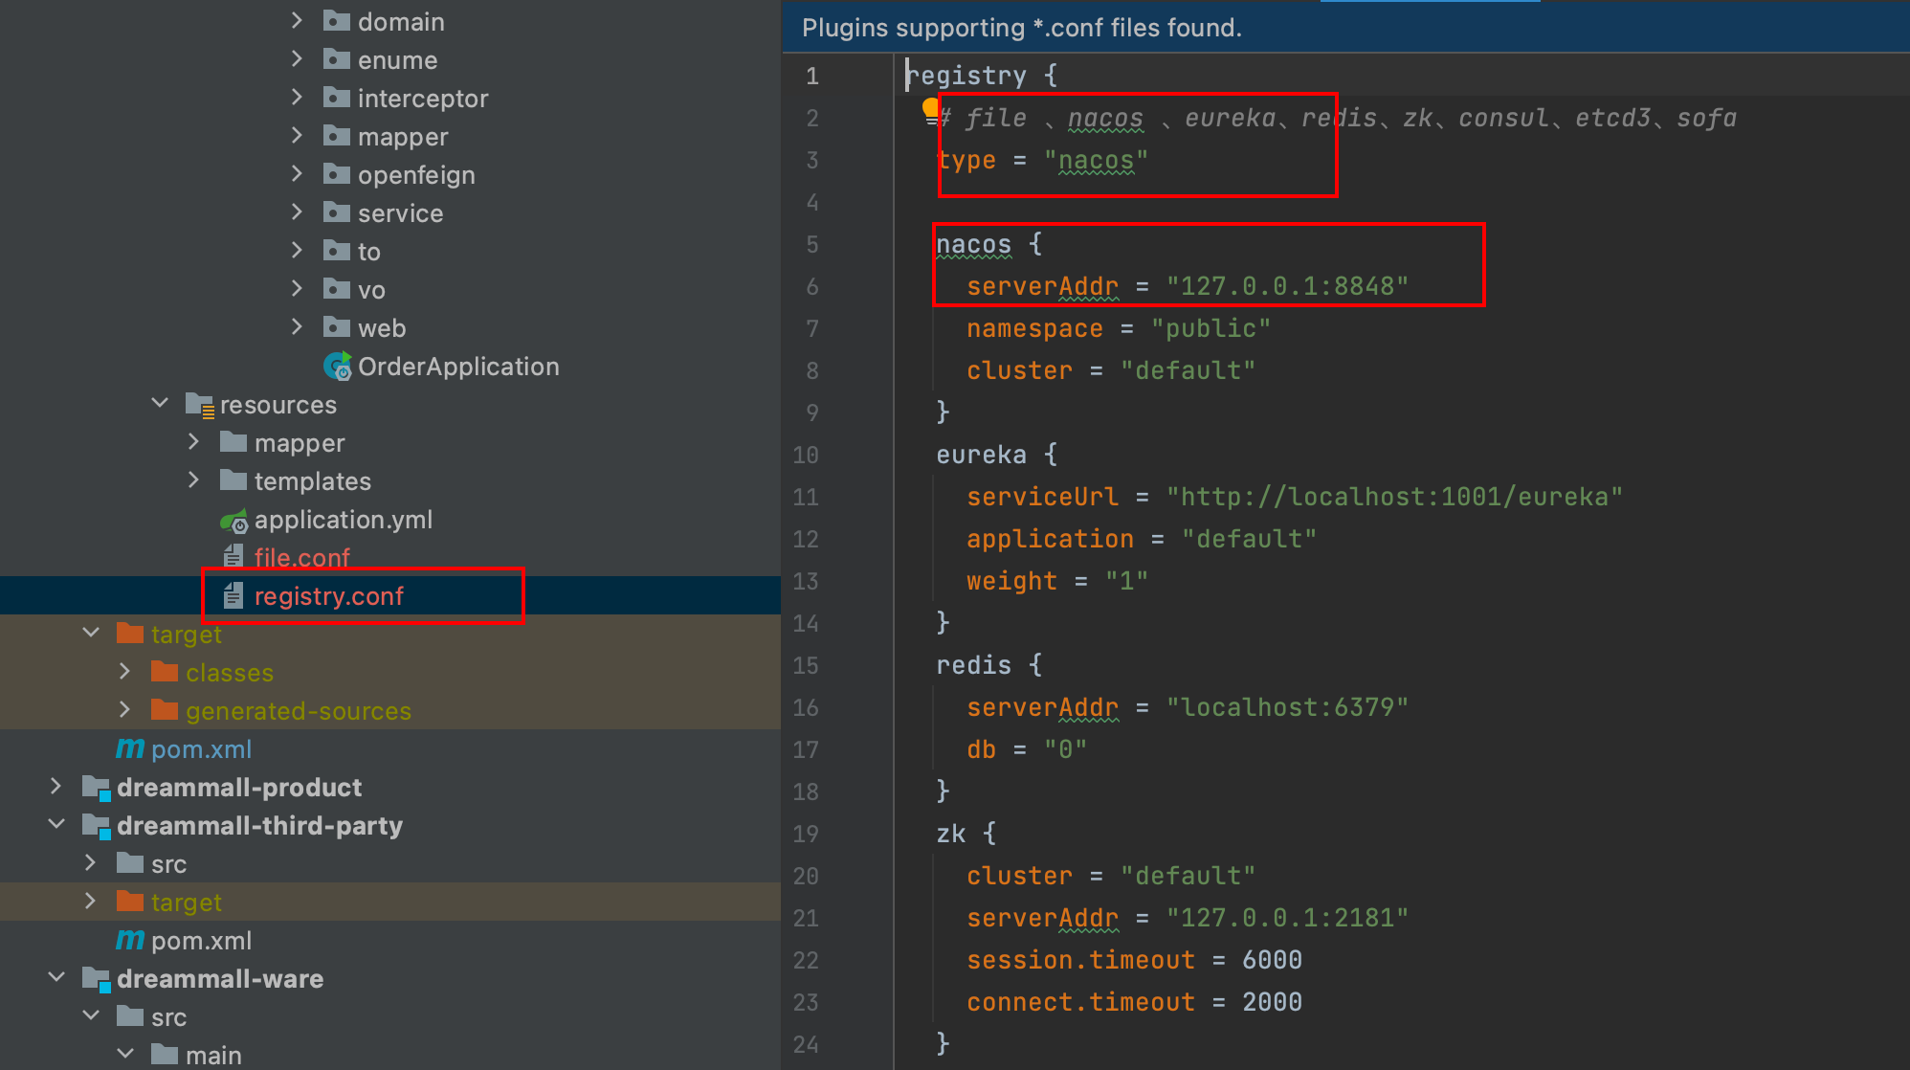Expand the classes folder
Screen dimensions: 1910x1070
point(124,671)
